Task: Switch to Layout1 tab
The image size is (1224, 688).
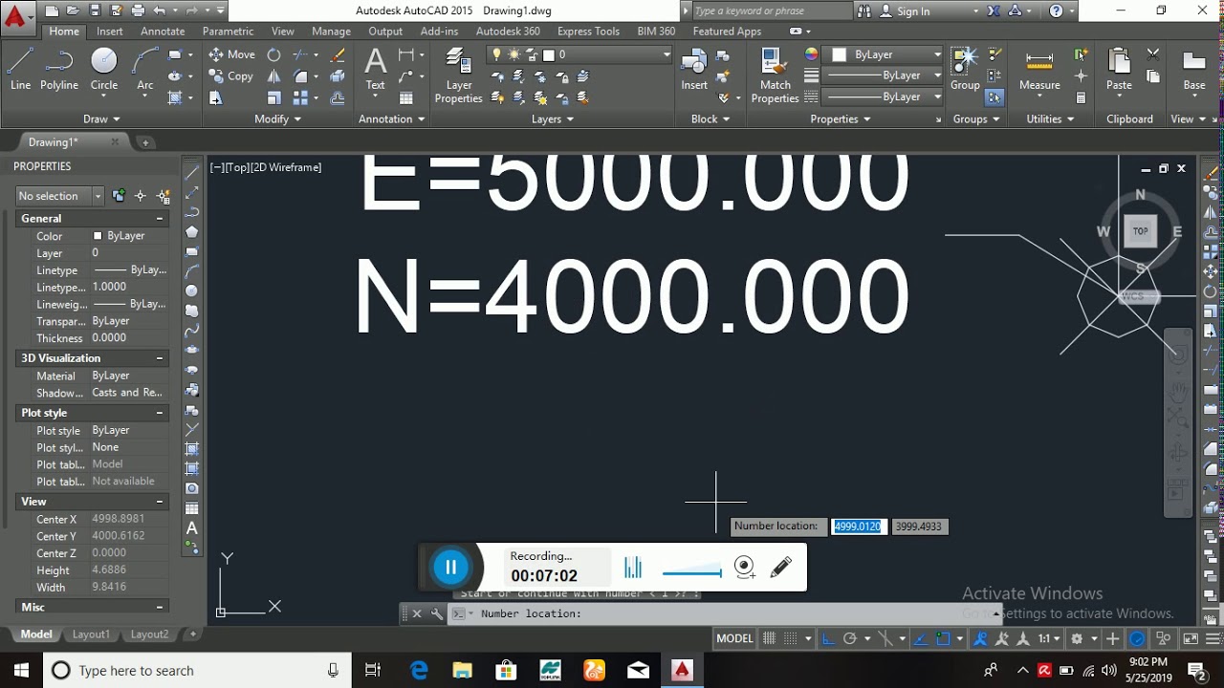Action: click(91, 634)
